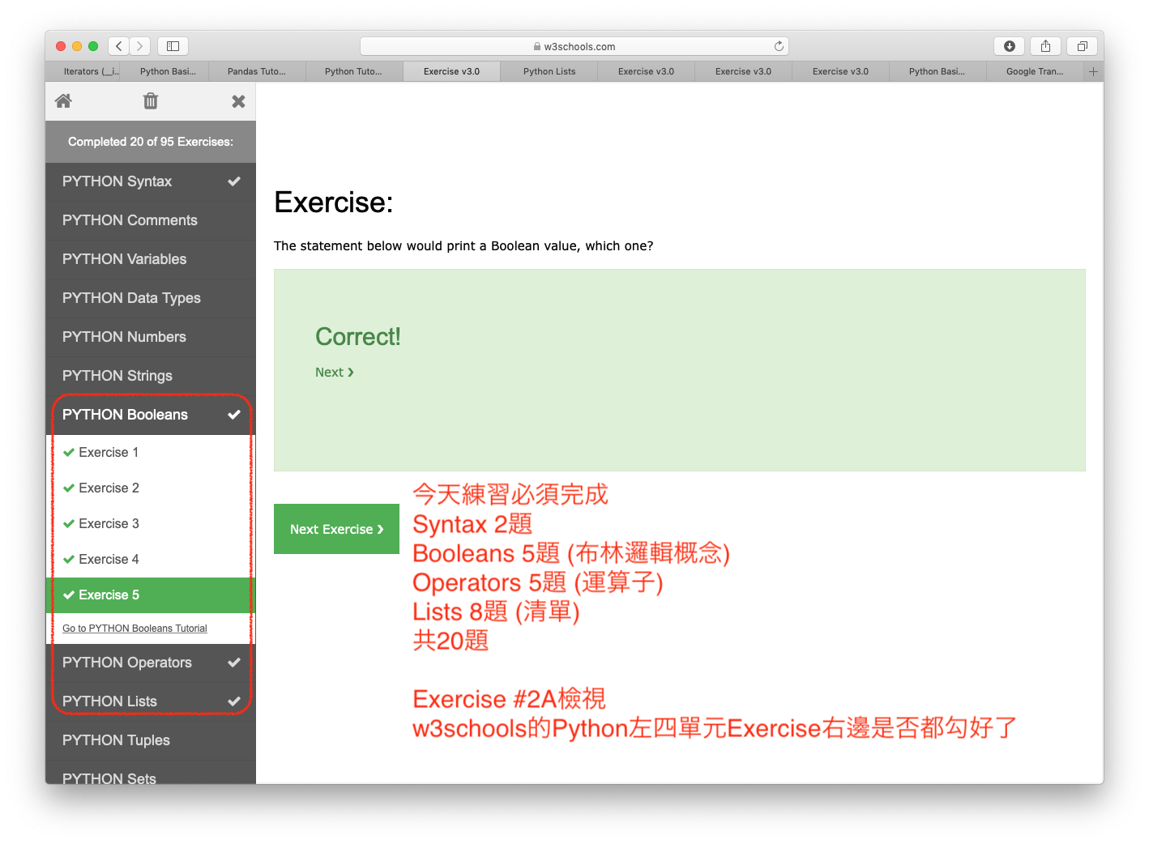The width and height of the screenshot is (1149, 844).
Task: Show all tabs overview icon
Action: [x=1082, y=46]
